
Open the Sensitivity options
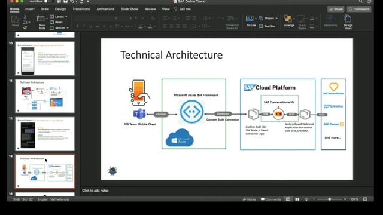point(330,21)
